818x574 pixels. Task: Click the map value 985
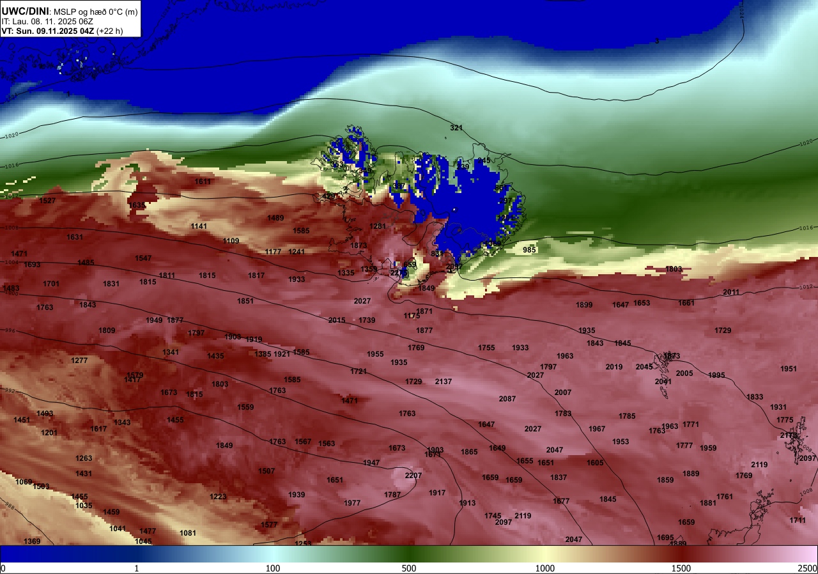click(529, 250)
